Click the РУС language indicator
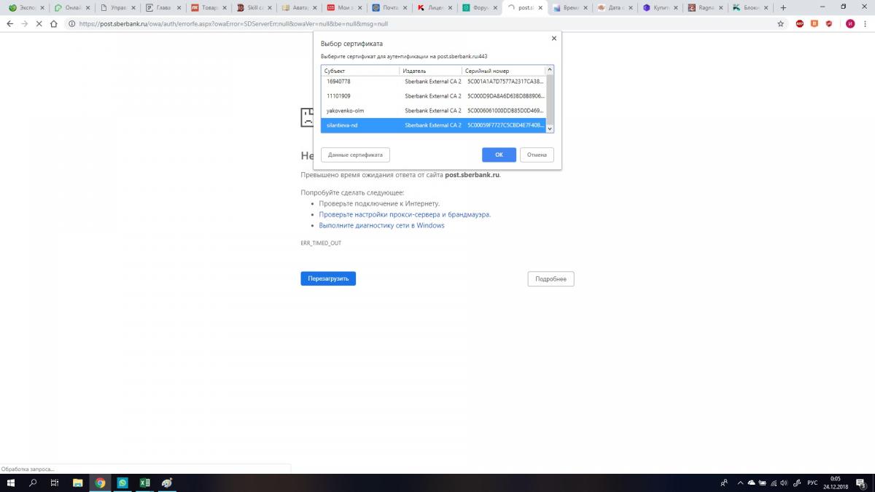875x492 pixels. [x=812, y=483]
